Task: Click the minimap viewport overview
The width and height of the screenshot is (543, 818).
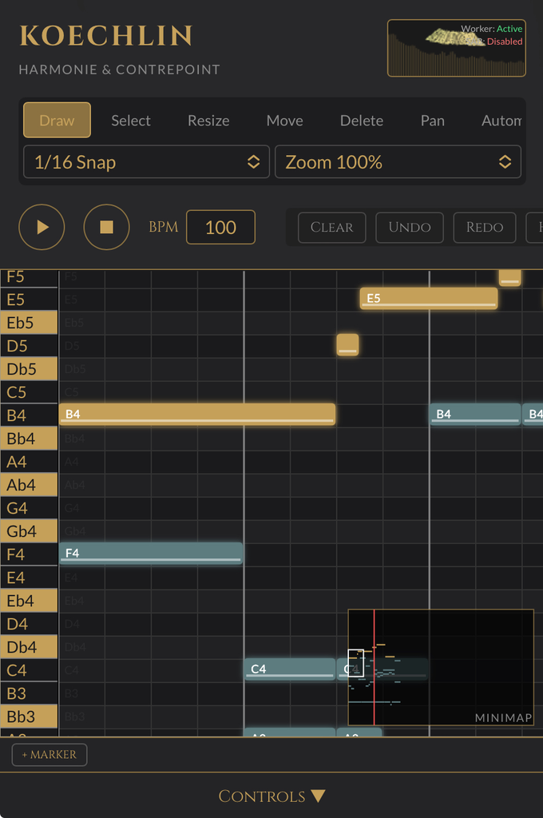Action: [441, 667]
